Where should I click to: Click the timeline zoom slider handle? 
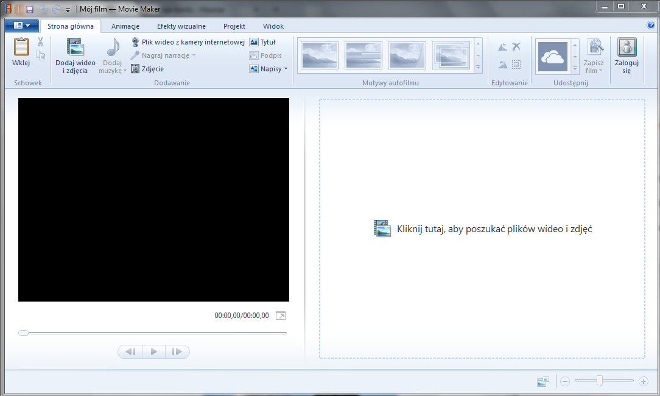click(x=599, y=381)
